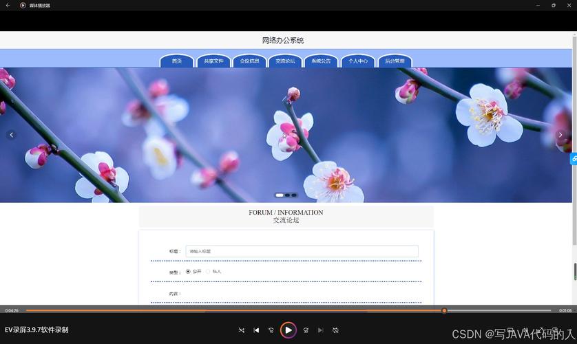
Task: Click the 标题 title input field
Action: (302, 251)
